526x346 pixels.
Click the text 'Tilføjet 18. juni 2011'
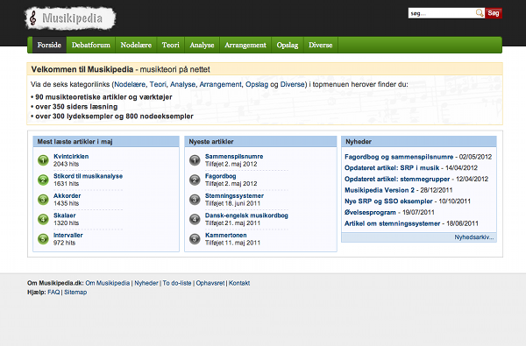coord(232,203)
